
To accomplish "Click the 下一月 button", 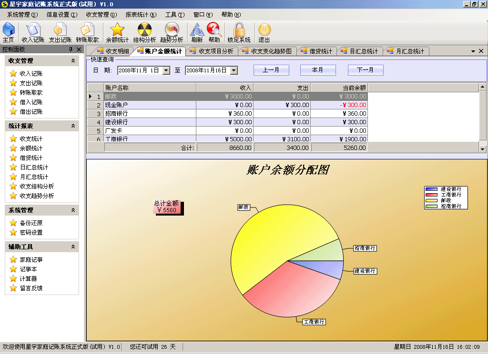I will tap(365, 70).
